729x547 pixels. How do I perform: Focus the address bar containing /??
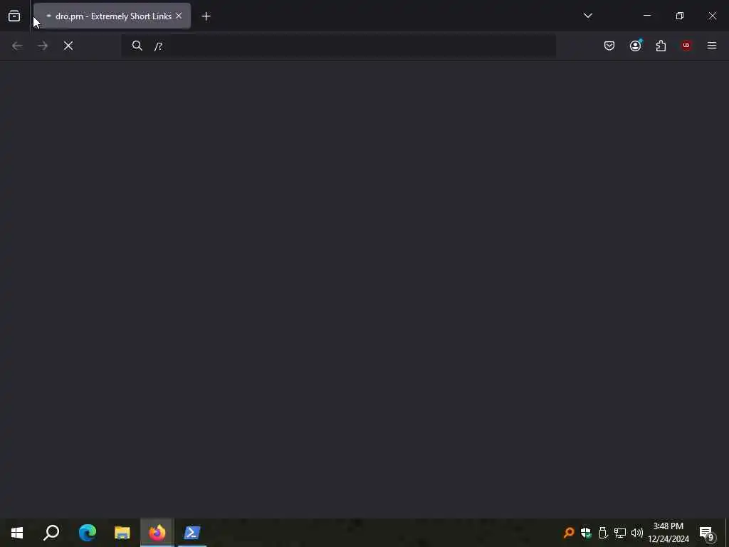338,46
